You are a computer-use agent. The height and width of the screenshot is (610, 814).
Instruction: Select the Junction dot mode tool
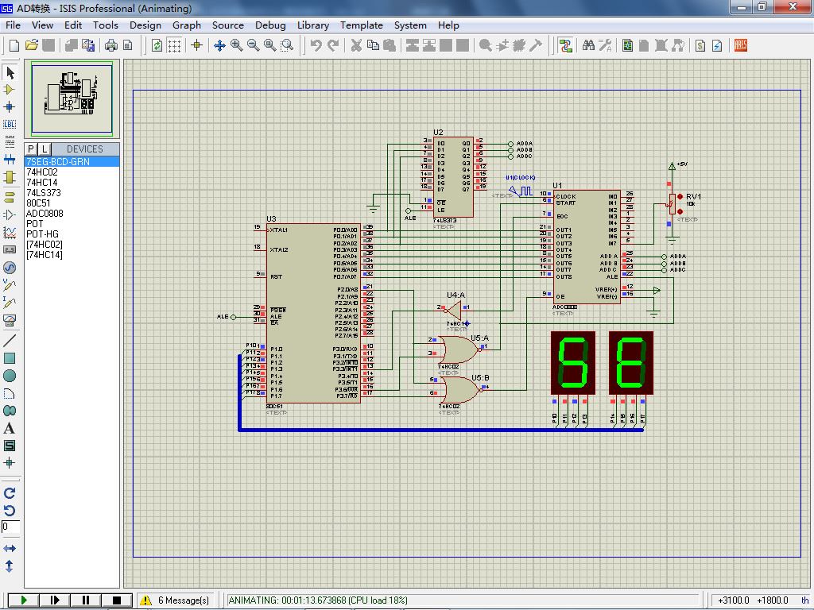(x=10, y=107)
